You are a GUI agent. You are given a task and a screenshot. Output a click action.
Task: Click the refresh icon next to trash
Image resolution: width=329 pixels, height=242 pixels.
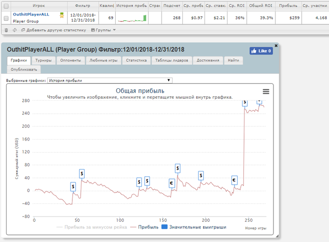pos(15,30)
